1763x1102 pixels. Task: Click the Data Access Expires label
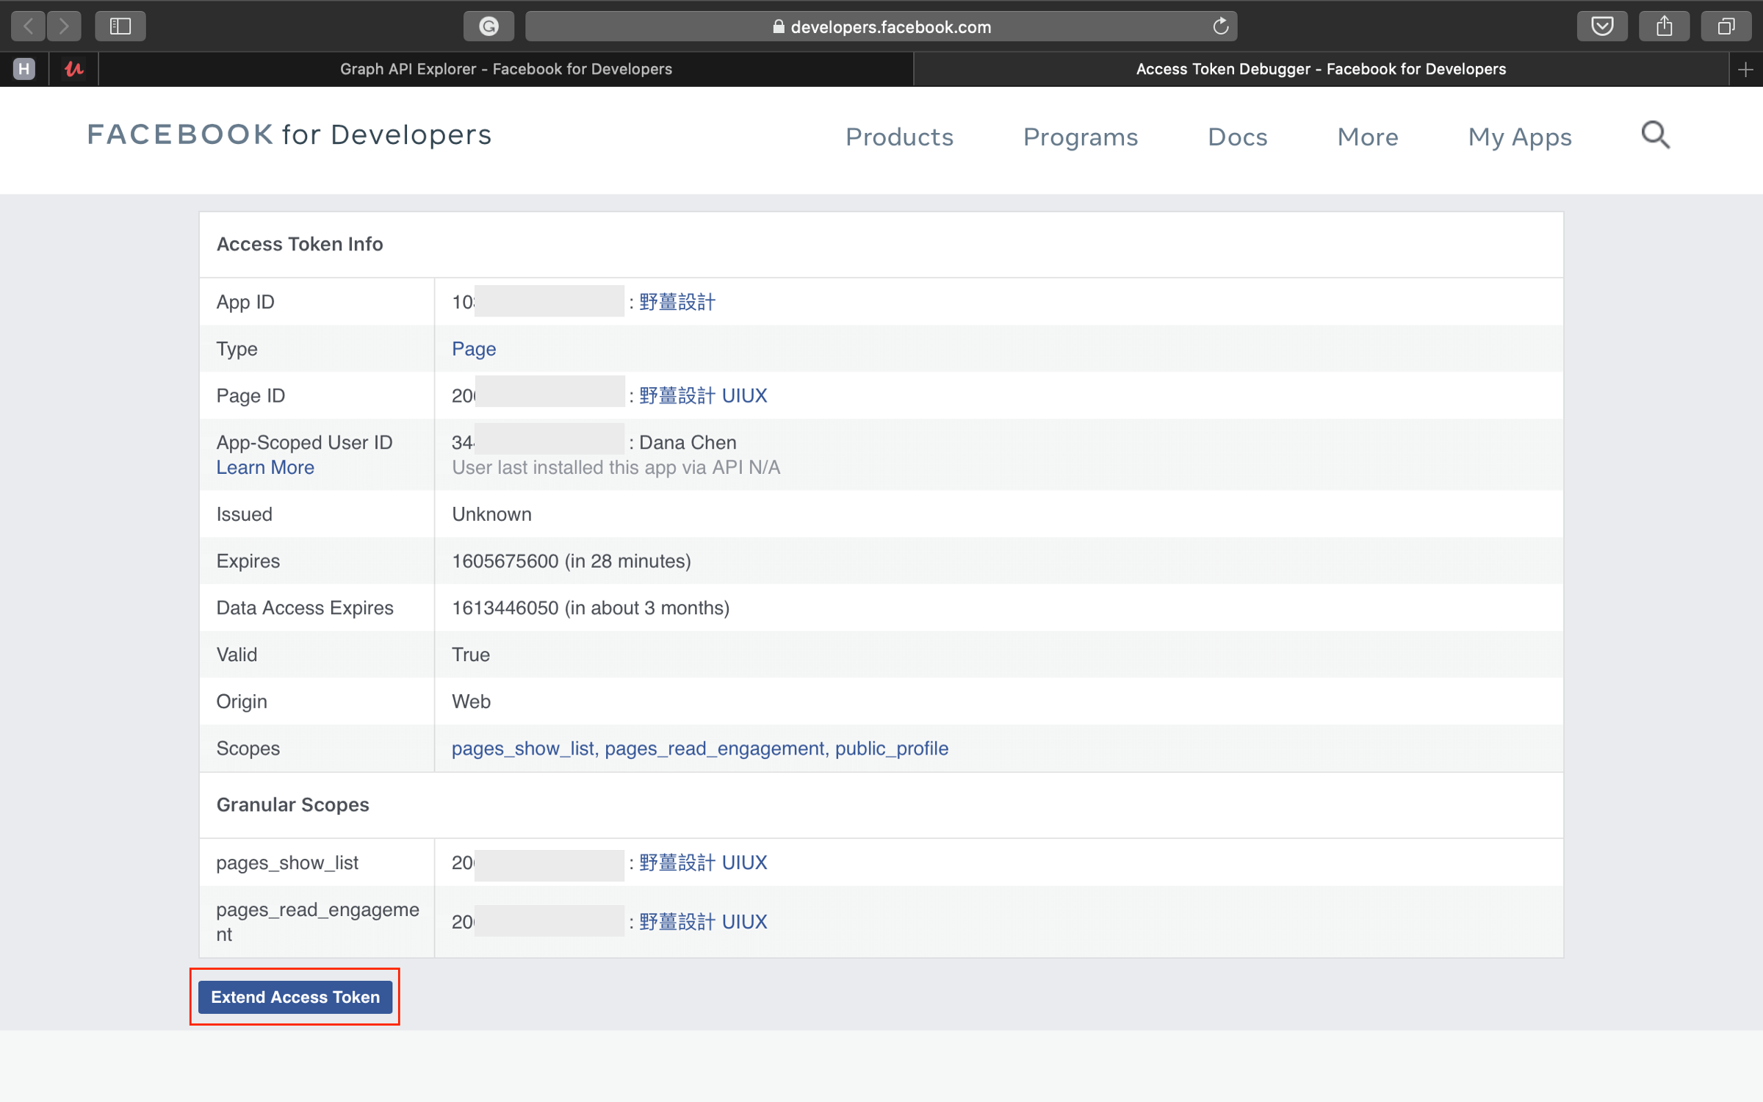(305, 608)
